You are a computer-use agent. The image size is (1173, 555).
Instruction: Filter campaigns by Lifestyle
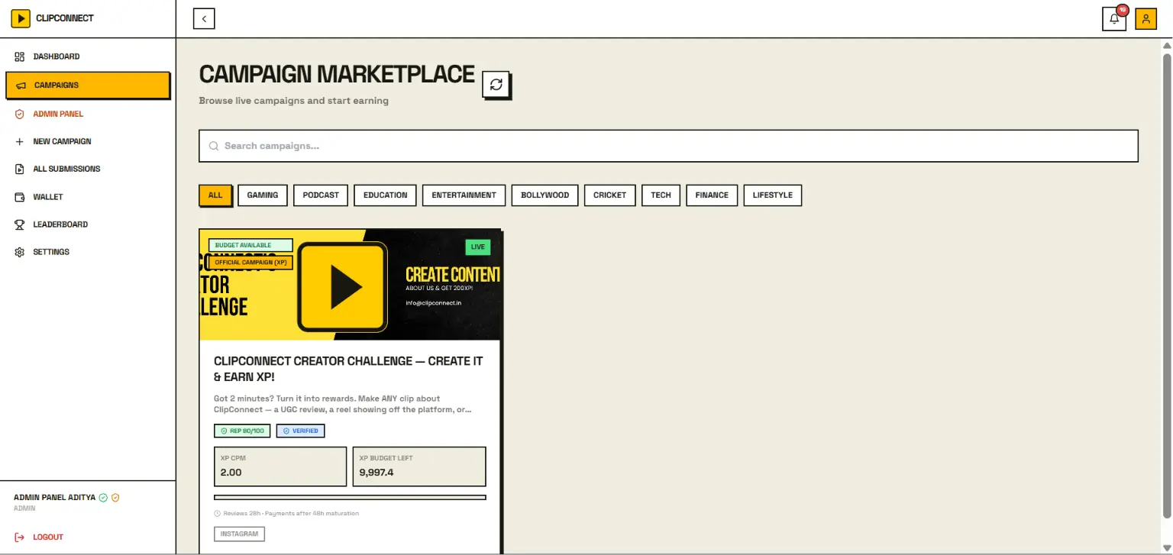point(773,195)
